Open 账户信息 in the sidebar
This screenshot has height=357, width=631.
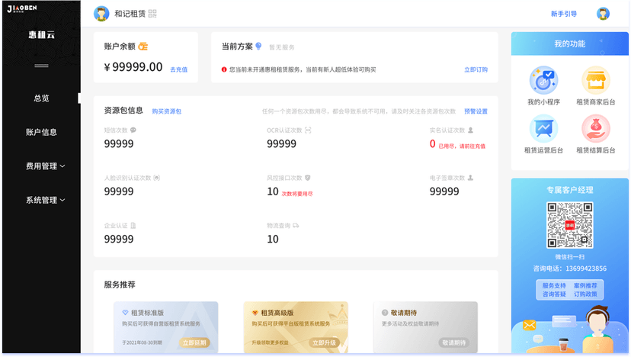pyautogui.click(x=41, y=132)
